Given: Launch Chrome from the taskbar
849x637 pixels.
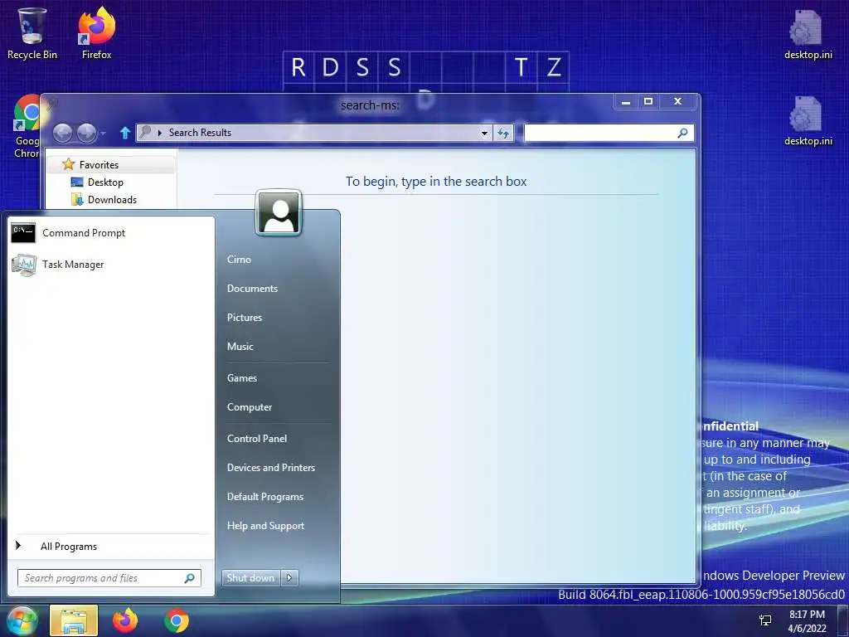Looking at the screenshot, I should pyautogui.click(x=177, y=620).
